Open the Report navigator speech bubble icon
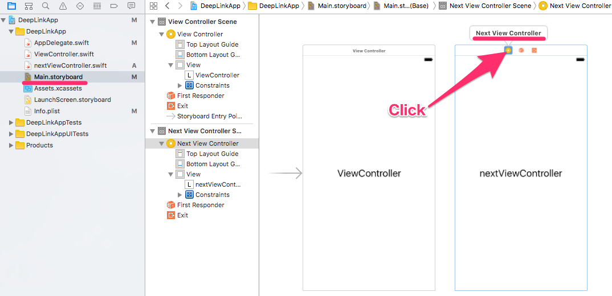 tap(132, 6)
